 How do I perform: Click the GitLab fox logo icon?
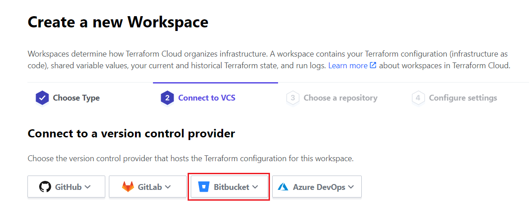(128, 186)
